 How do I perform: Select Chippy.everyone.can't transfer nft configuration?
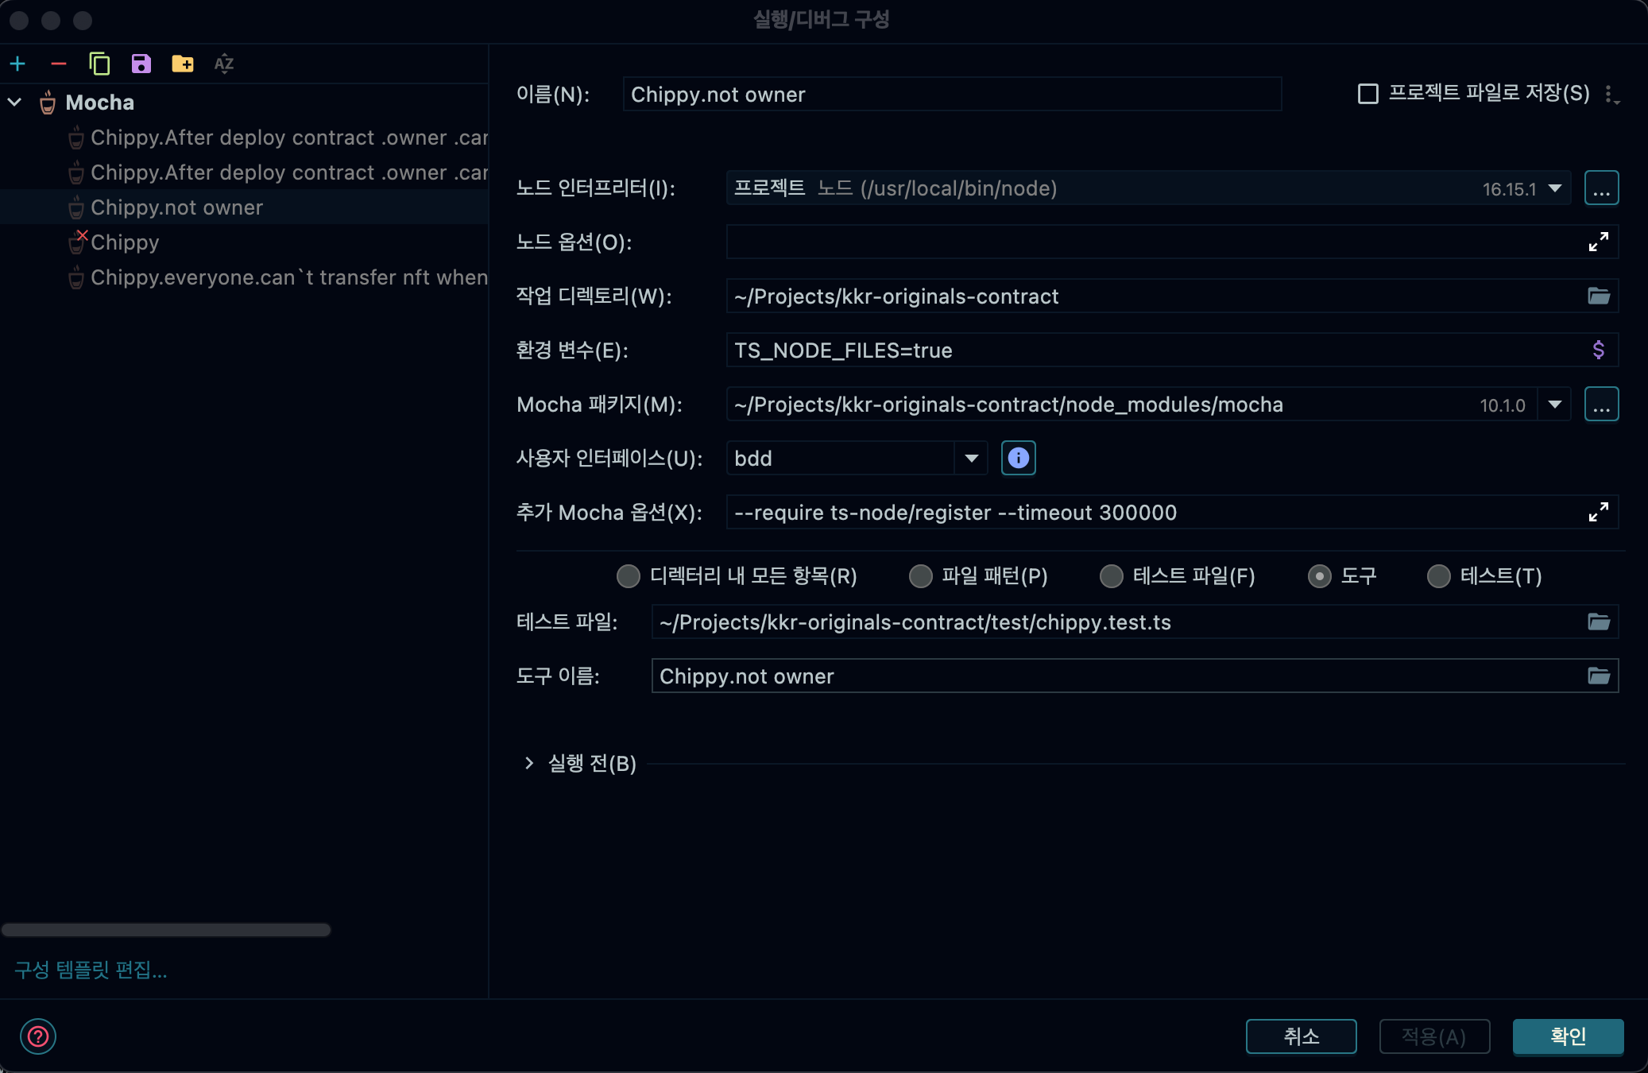click(x=288, y=277)
